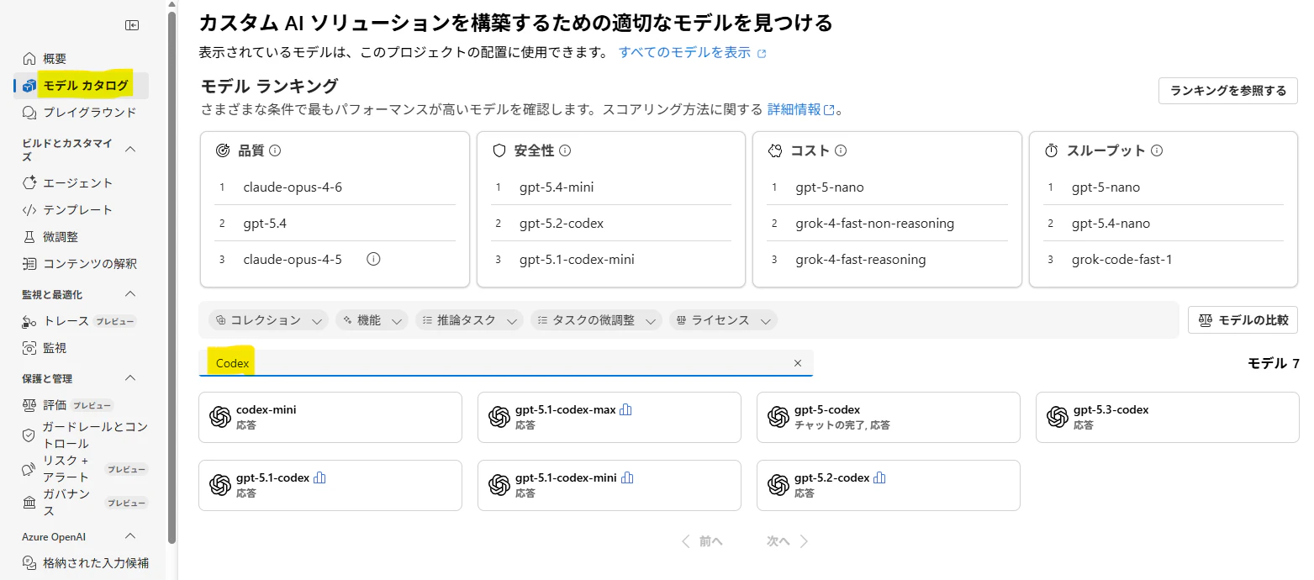The image size is (1314, 580).
Task: Click the info icon next to スループット
Action: (1157, 150)
